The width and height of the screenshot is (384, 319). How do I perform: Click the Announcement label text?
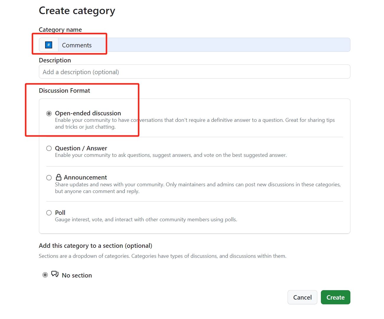pyautogui.click(x=85, y=177)
